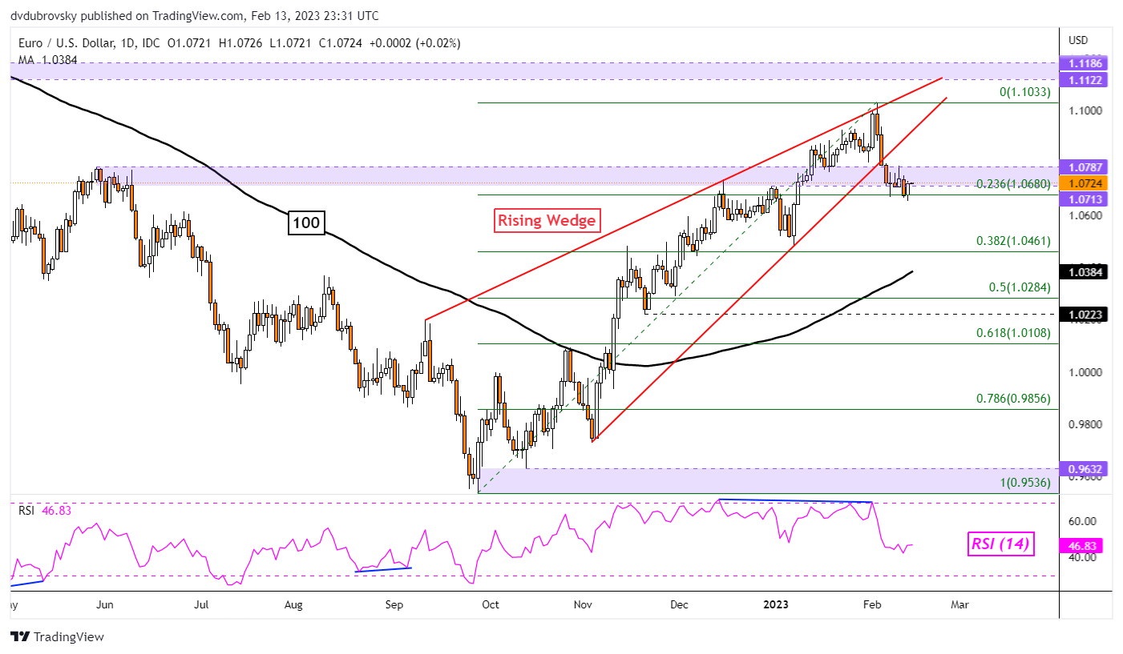Select the 0.9632 support price label
The height and width of the screenshot is (654, 1123).
pyautogui.click(x=1083, y=468)
